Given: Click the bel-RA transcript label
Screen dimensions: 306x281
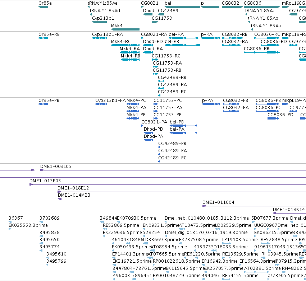Looking at the screenshot, I should [176, 34].
